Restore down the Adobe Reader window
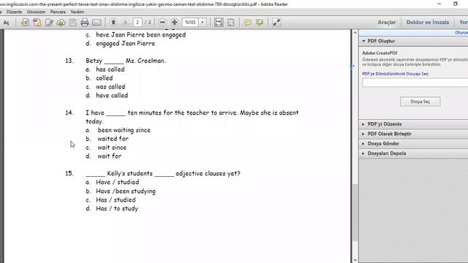Image resolution: width=468 pixels, height=263 pixels. click(455, 4)
